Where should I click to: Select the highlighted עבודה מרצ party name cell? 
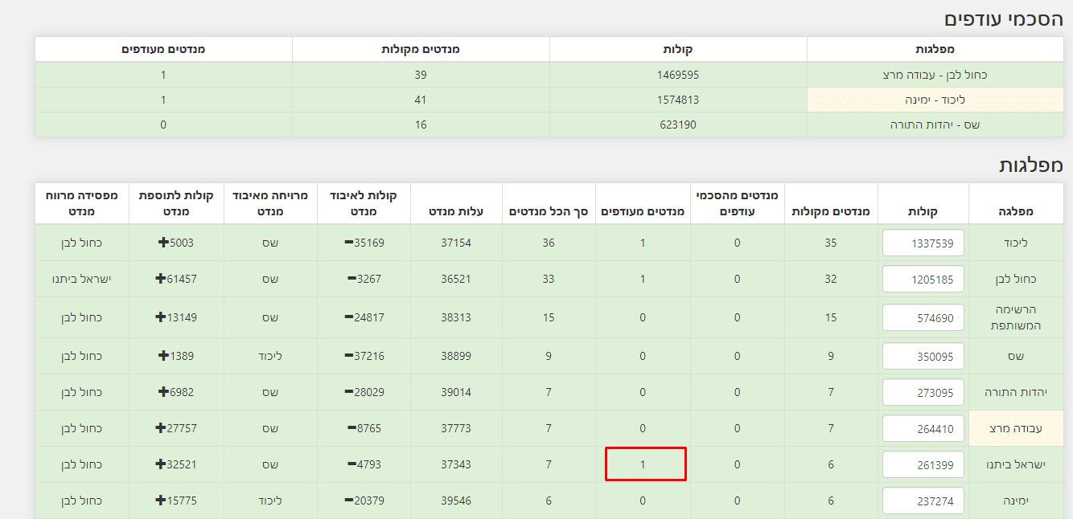tap(1017, 428)
